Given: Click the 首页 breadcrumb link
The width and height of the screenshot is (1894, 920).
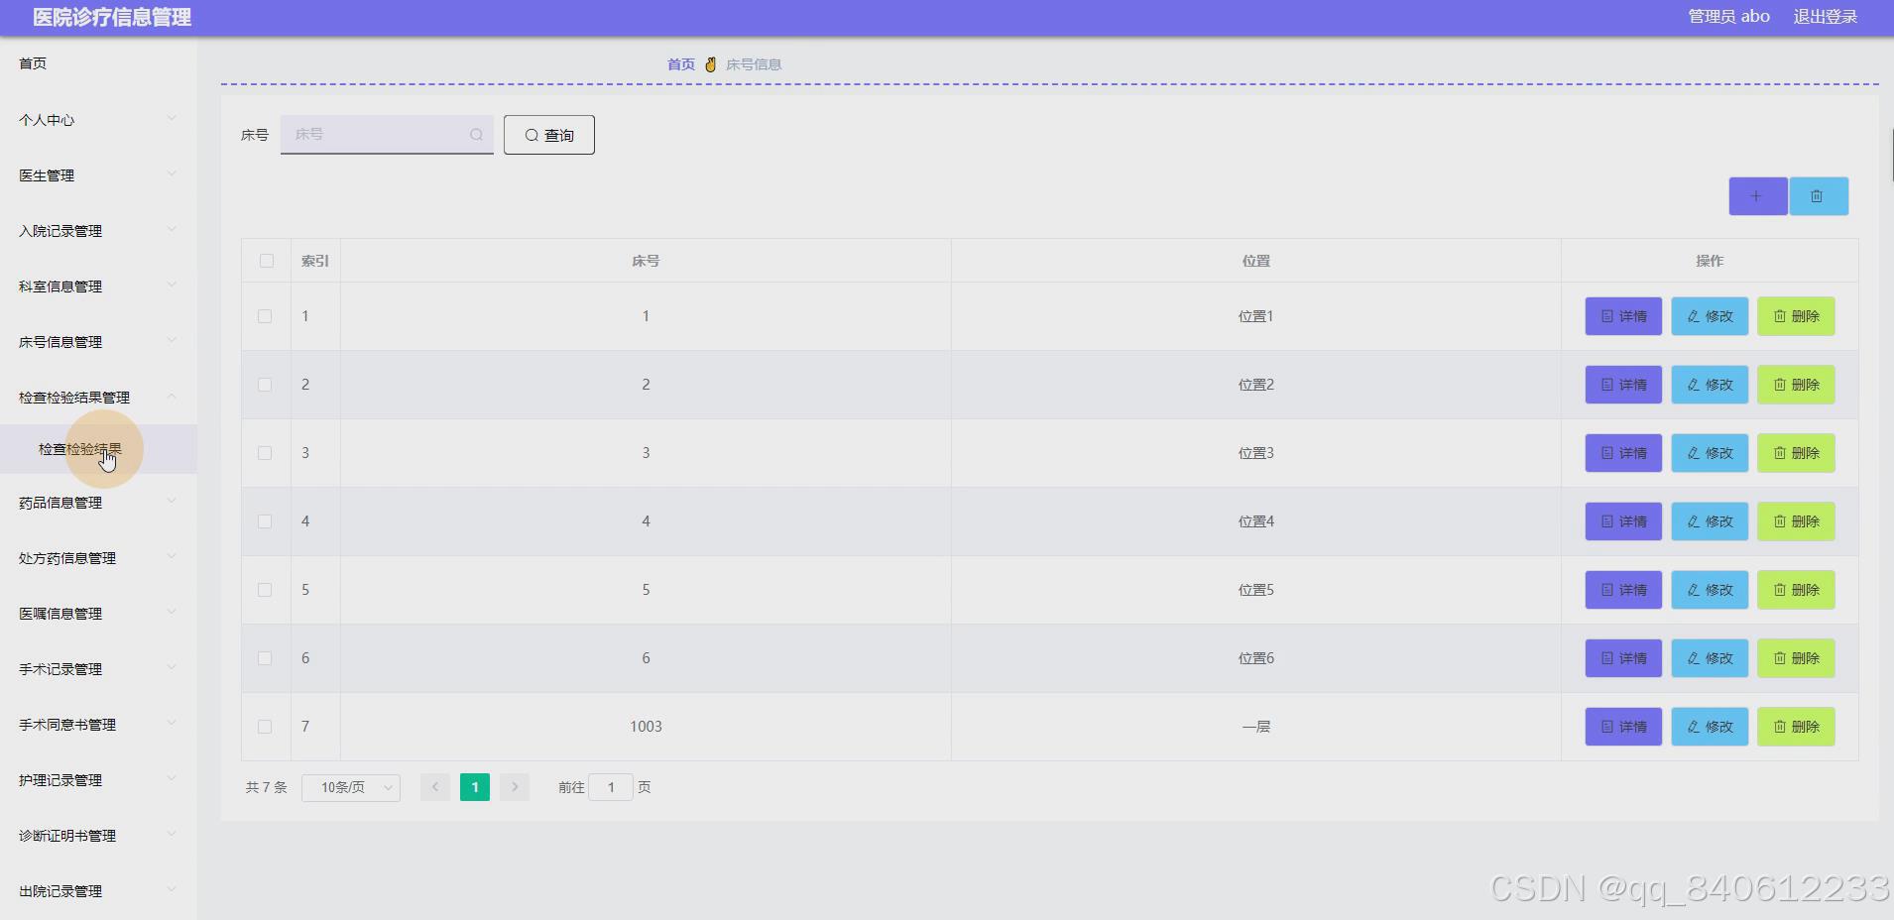Looking at the screenshot, I should click(681, 64).
